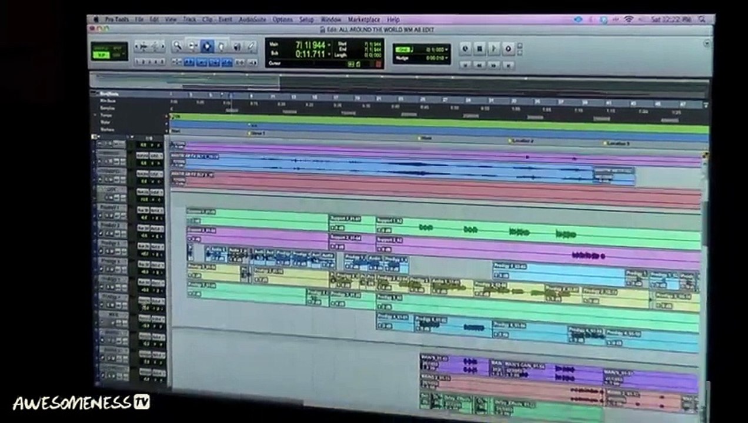Click the Wi-Fi status icon
The height and width of the screenshot is (423, 748).
[x=629, y=19]
